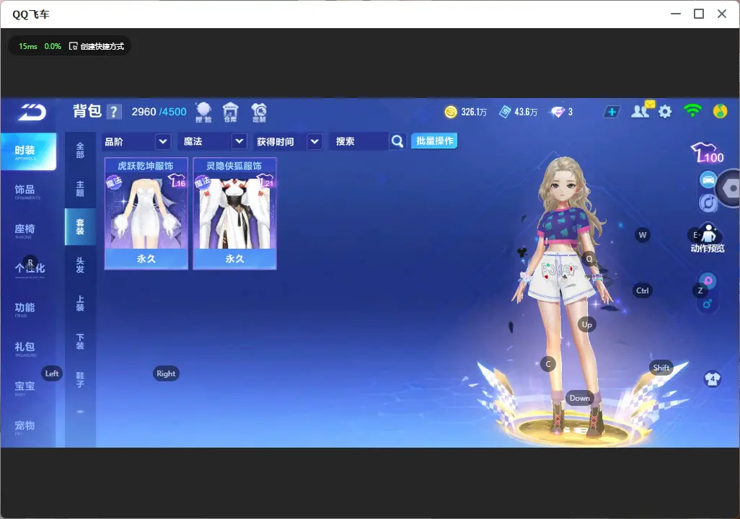
Task: Click the 326.1万 gold amount
Action: click(x=474, y=112)
